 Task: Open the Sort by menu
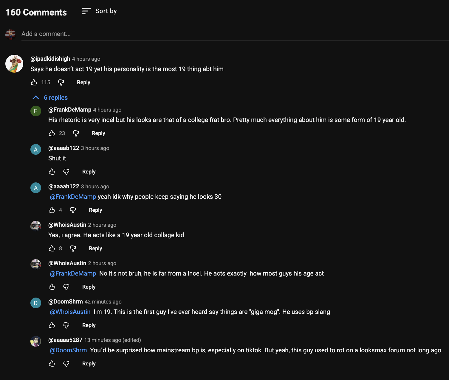click(106, 11)
